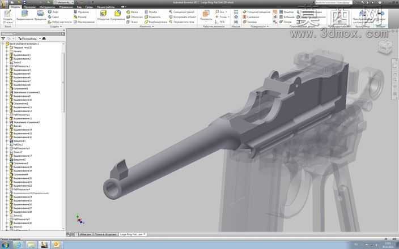The image size is (399, 249).
Task: Select the Stitch (Сшивание) surface tool
Action: (251, 17)
